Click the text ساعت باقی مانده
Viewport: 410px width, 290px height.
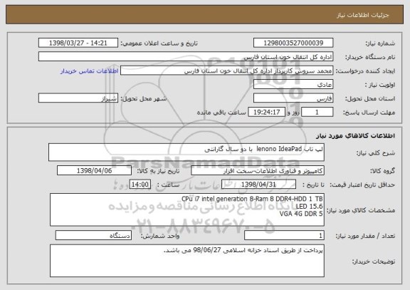pyautogui.click(x=221, y=113)
